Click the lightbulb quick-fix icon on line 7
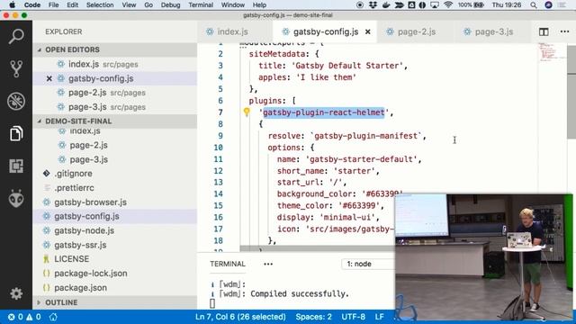The height and width of the screenshot is (324, 576). pos(247,112)
